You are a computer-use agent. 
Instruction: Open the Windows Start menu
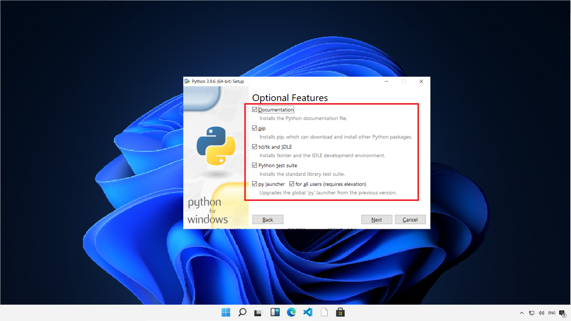tap(226, 312)
